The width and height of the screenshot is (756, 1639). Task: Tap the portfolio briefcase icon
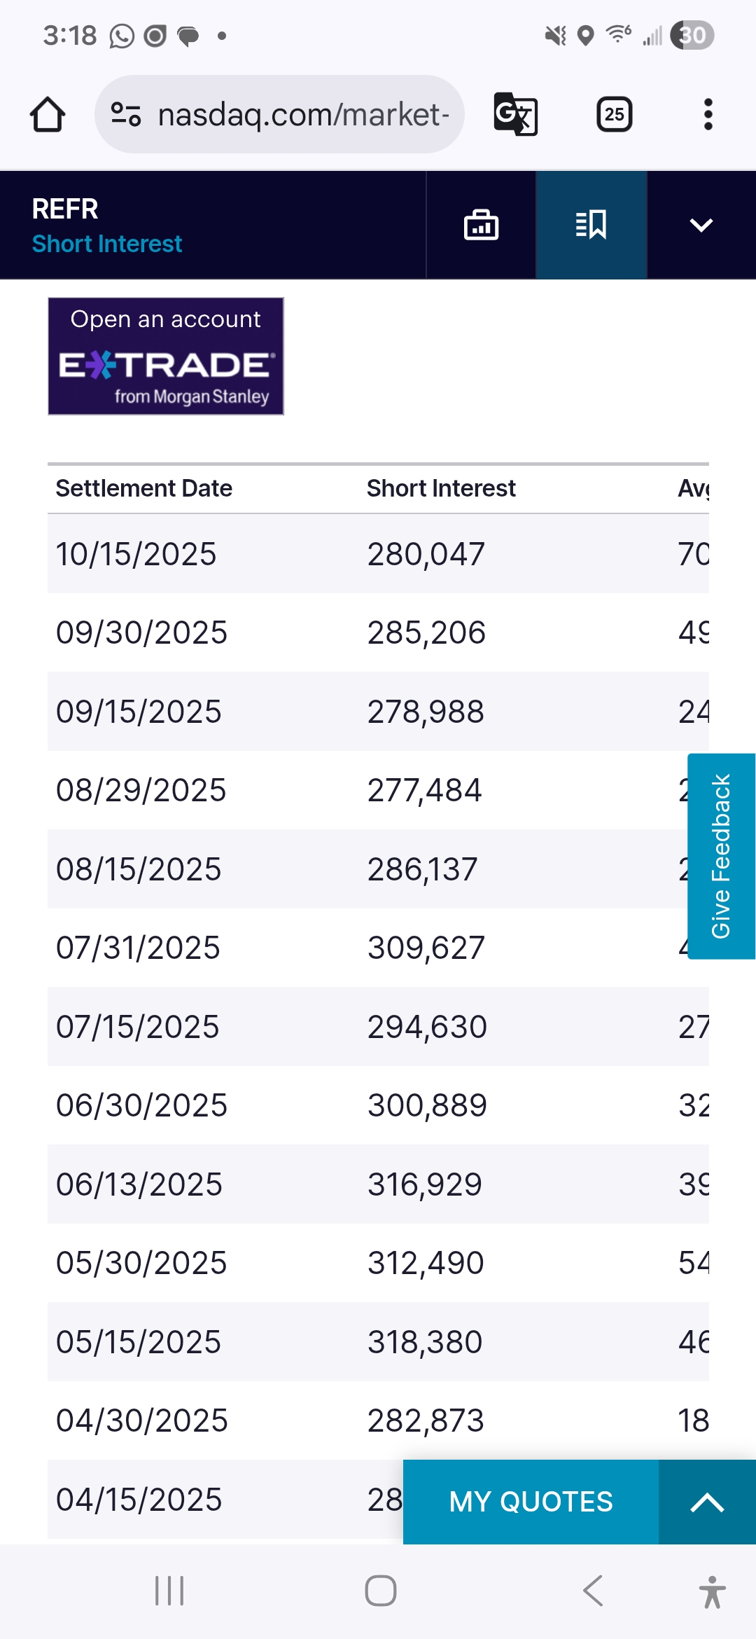(x=481, y=225)
